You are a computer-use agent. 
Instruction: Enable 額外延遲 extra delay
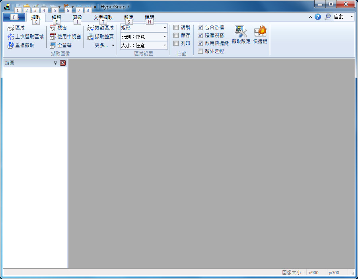click(200, 51)
